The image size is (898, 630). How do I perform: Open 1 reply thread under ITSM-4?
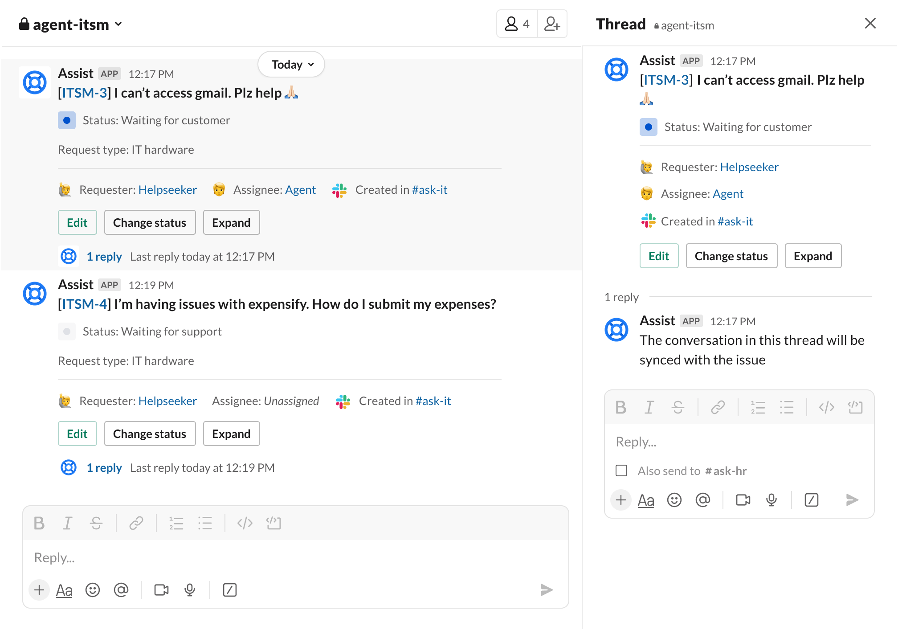point(104,468)
